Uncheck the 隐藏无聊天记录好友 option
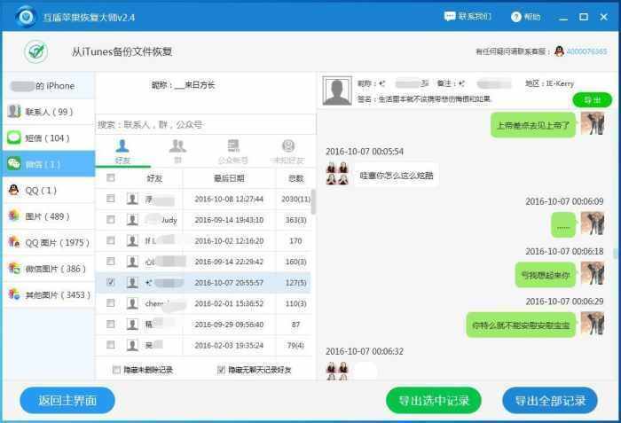 pyautogui.click(x=221, y=370)
